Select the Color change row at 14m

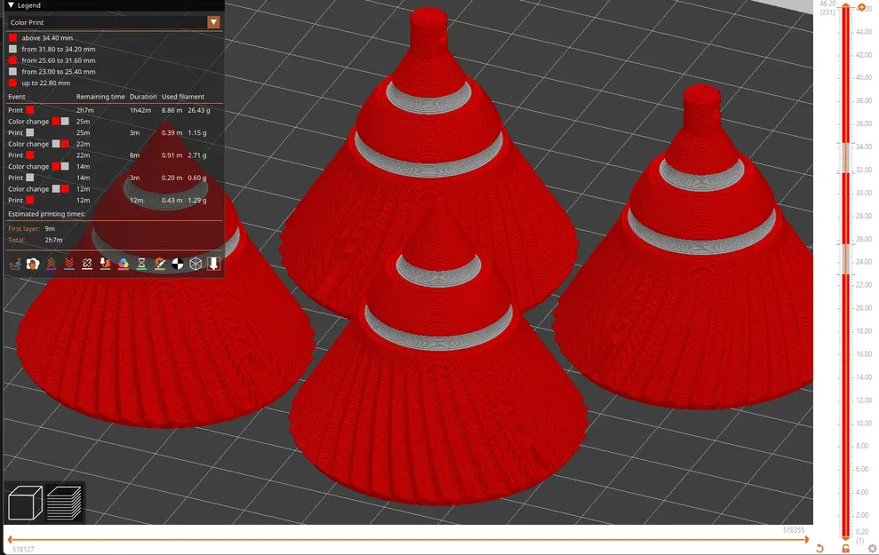(x=115, y=166)
